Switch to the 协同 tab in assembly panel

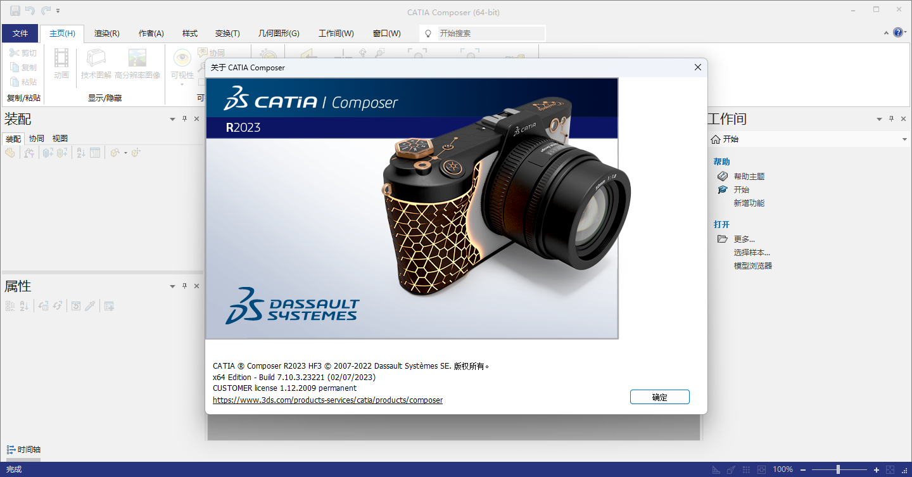37,138
